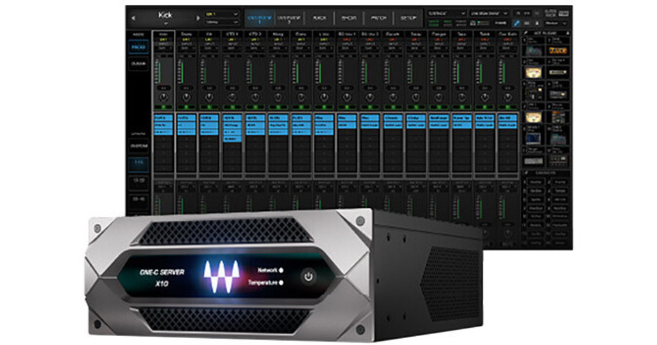The image size is (657, 345).
Task: Select the Snare channel name header
Action: pos(186,34)
